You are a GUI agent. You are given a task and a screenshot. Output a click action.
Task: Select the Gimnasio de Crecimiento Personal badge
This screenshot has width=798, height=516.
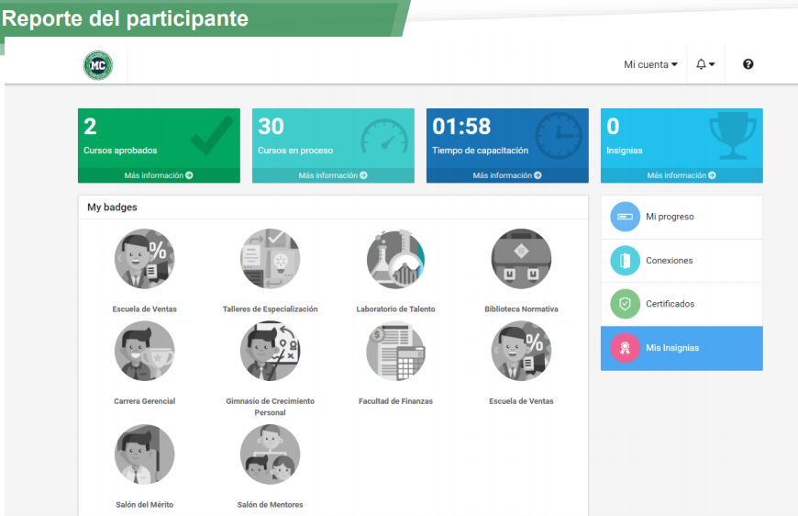271,351
